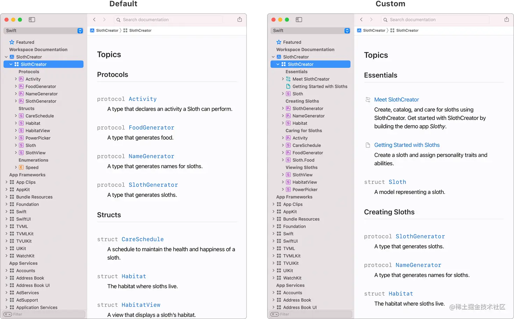Select UIKit in the Custom sidebar
This screenshot has height=319, width=514.
coord(288,271)
